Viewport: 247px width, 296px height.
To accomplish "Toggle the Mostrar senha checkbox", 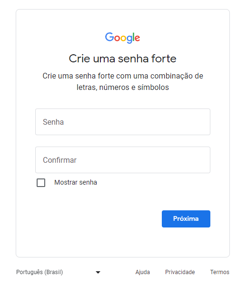I will pos(41,183).
